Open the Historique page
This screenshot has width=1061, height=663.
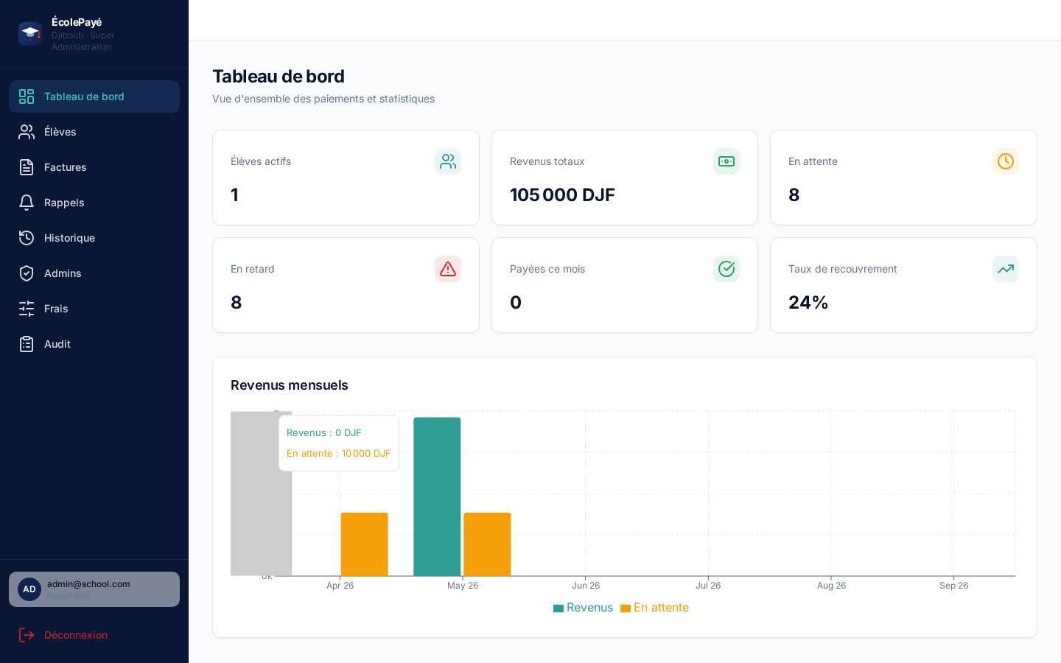pos(94,238)
